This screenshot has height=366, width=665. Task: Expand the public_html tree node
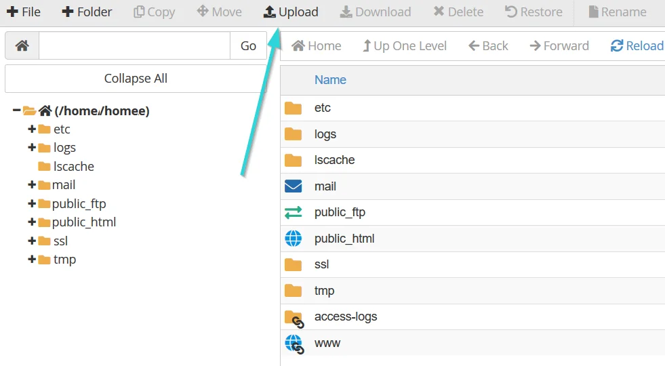[32, 222]
